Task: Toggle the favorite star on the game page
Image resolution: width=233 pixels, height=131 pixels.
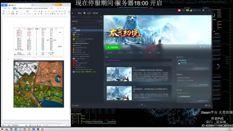Action: tap(209, 47)
